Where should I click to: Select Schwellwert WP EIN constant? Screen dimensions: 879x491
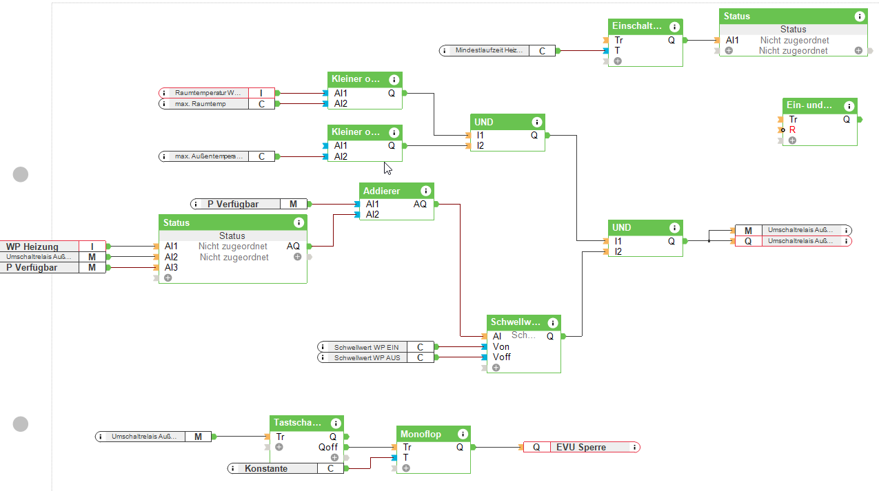[x=376, y=347]
